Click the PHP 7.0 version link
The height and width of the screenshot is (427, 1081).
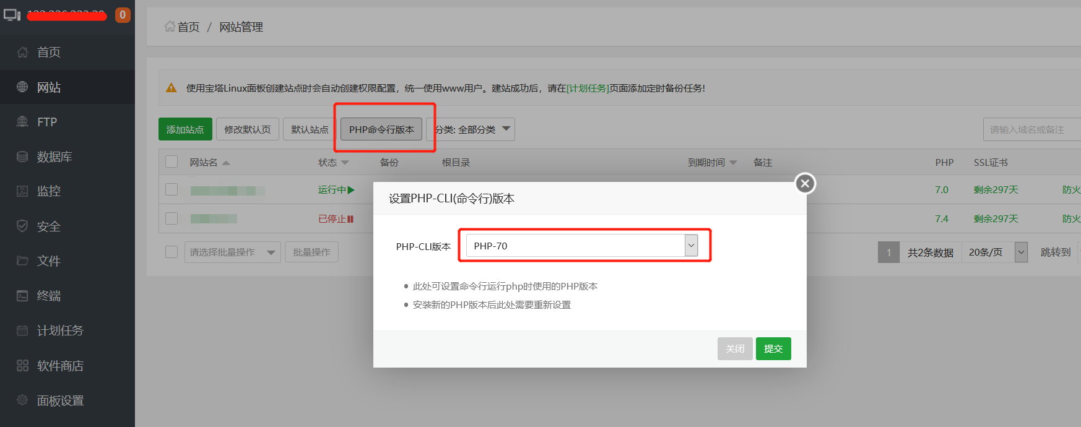coord(942,190)
